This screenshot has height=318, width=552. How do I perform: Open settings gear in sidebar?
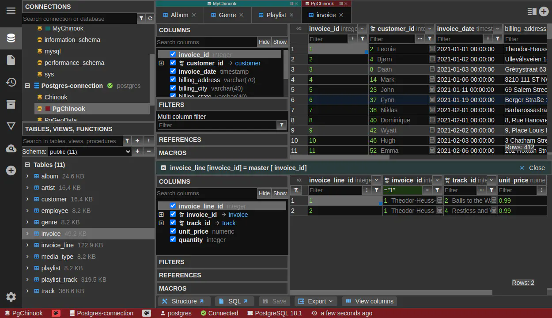(11, 297)
